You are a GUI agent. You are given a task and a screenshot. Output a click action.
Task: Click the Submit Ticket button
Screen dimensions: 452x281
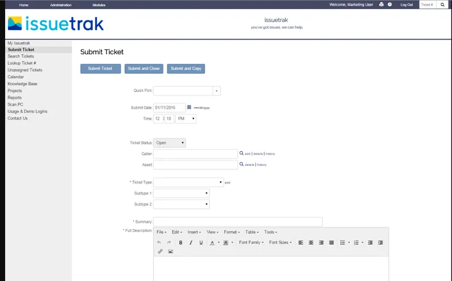pos(101,68)
